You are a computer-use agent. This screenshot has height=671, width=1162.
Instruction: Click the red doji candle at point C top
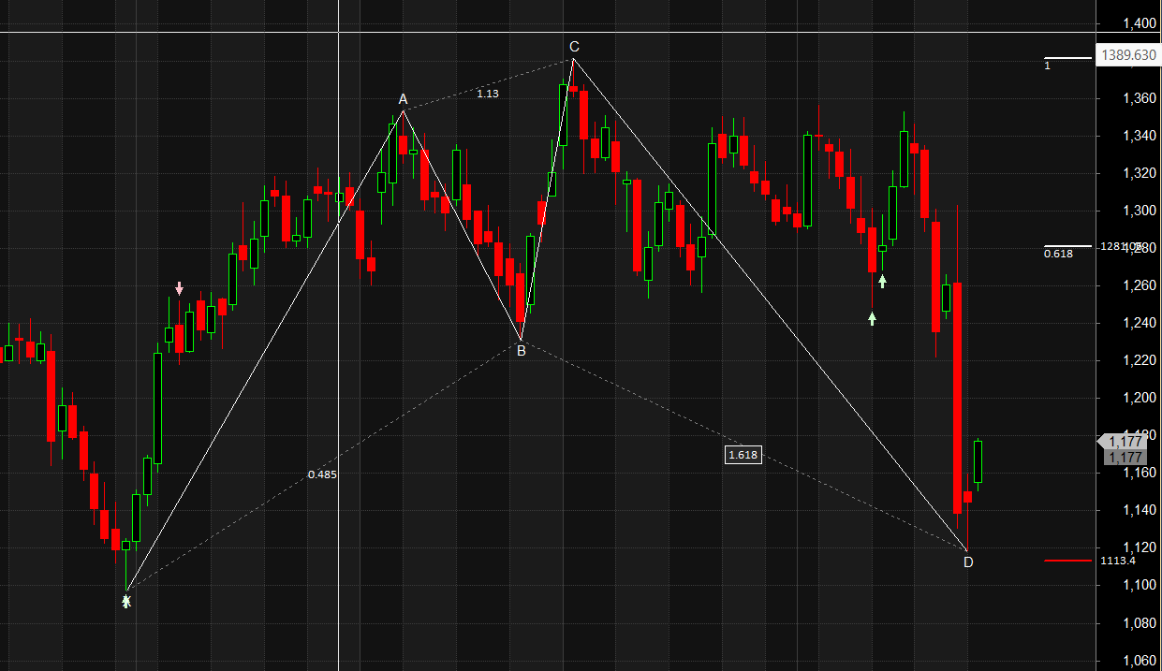point(572,89)
